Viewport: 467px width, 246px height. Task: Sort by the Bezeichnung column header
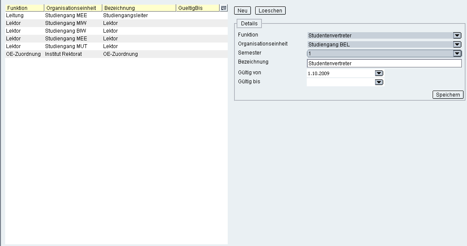pyautogui.click(x=139, y=8)
